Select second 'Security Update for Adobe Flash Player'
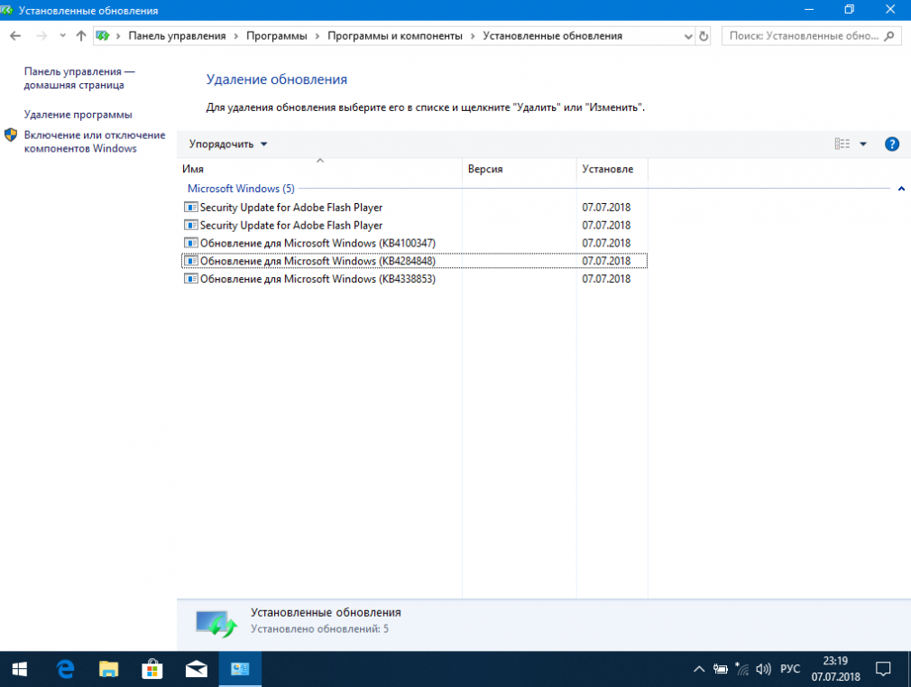This screenshot has height=687, width=911. (x=414, y=225)
